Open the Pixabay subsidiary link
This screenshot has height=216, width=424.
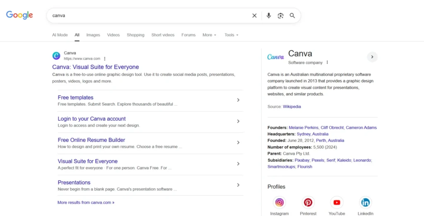point(302,160)
